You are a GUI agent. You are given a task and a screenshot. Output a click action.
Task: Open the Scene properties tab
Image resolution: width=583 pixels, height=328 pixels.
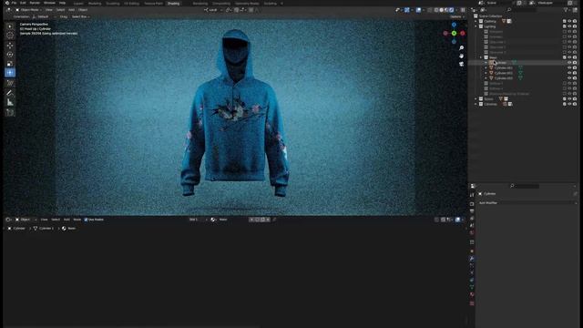pos(472,225)
